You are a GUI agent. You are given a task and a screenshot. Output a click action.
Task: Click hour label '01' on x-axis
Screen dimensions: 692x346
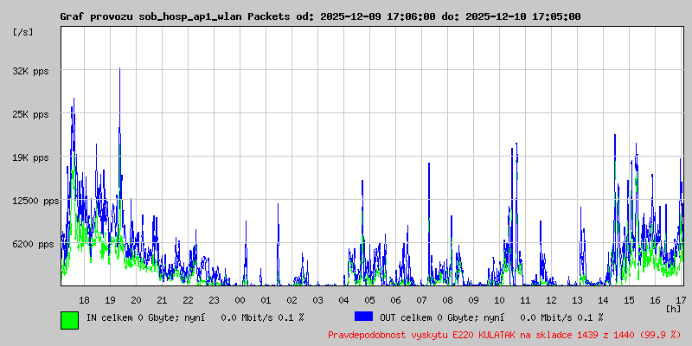(x=266, y=300)
